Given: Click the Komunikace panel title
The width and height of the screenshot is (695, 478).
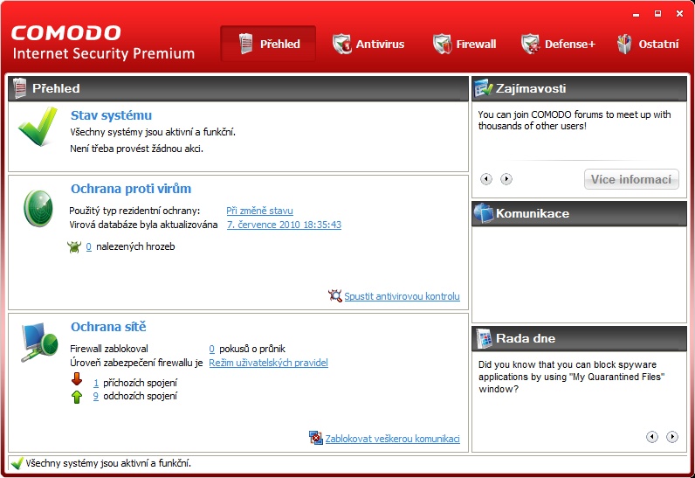Looking at the screenshot, I should pos(533,213).
